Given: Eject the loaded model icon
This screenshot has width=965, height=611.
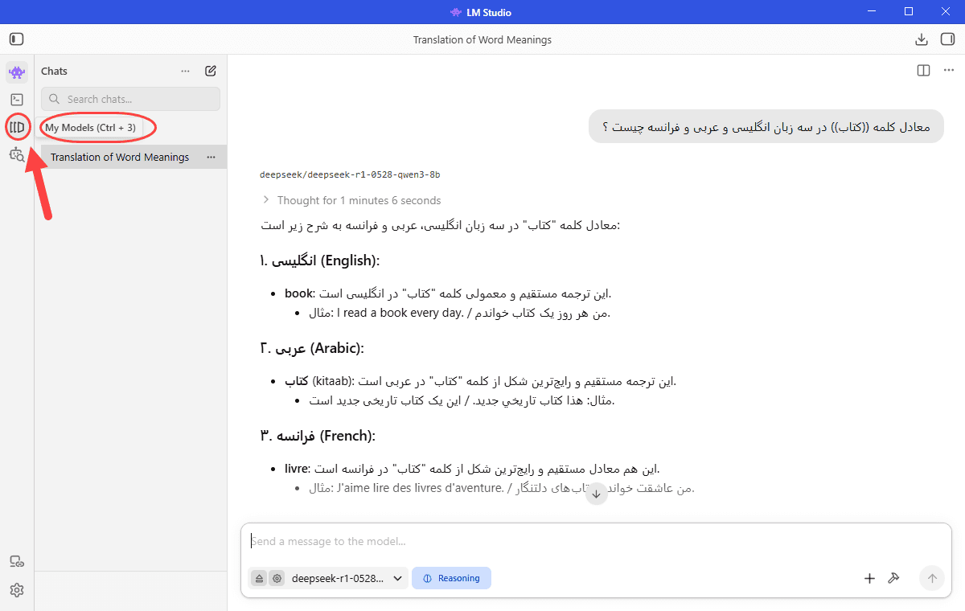Looking at the screenshot, I should click(x=259, y=578).
